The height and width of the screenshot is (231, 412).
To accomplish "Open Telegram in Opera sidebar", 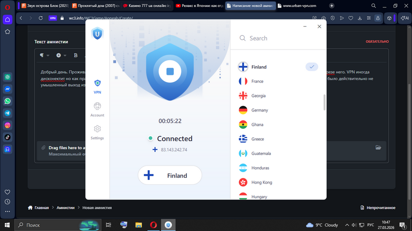I will tap(7, 113).
